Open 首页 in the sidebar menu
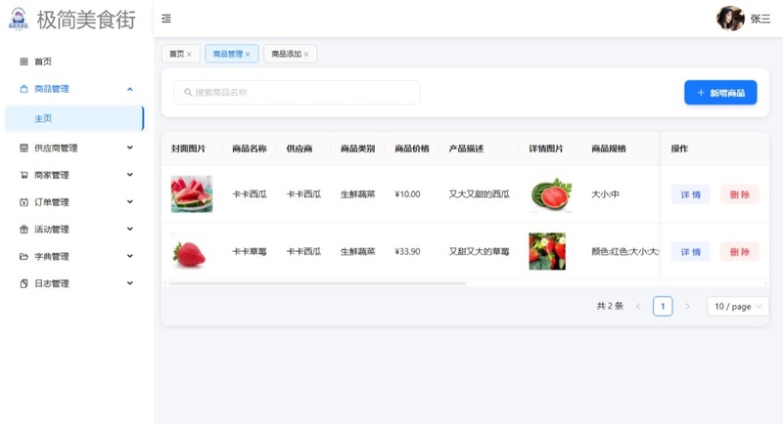The height and width of the screenshot is (424, 783). tap(74, 62)
